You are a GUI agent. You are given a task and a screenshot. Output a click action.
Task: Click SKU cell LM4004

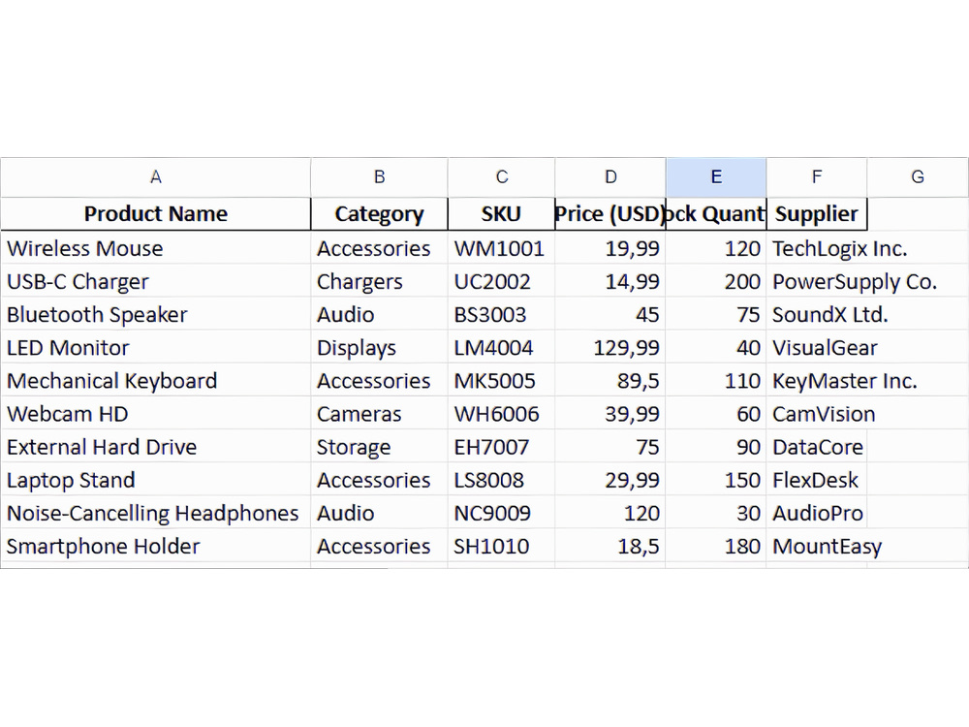[501, 348]
